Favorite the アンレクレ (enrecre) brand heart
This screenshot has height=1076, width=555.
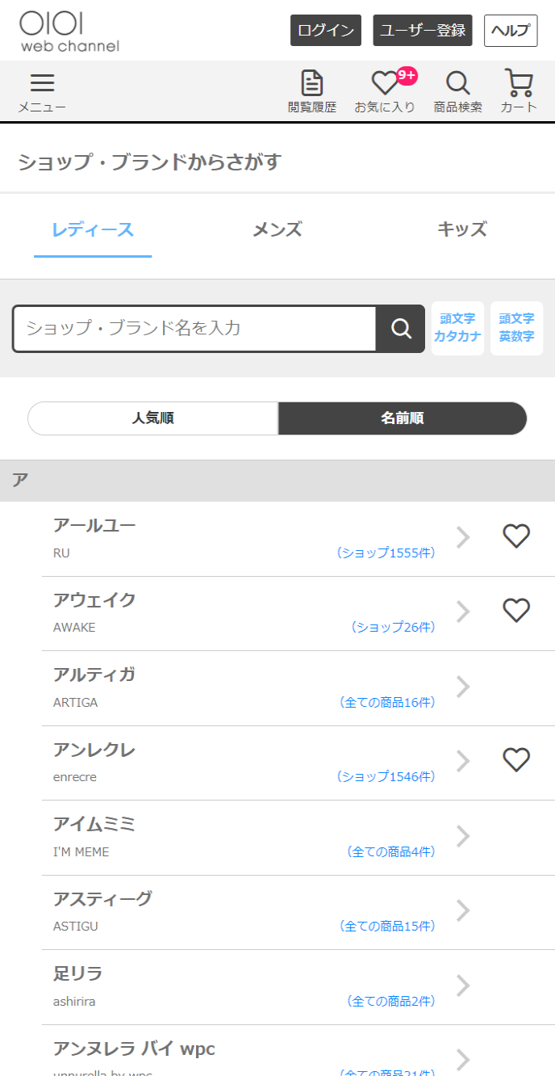pos(516,760)
